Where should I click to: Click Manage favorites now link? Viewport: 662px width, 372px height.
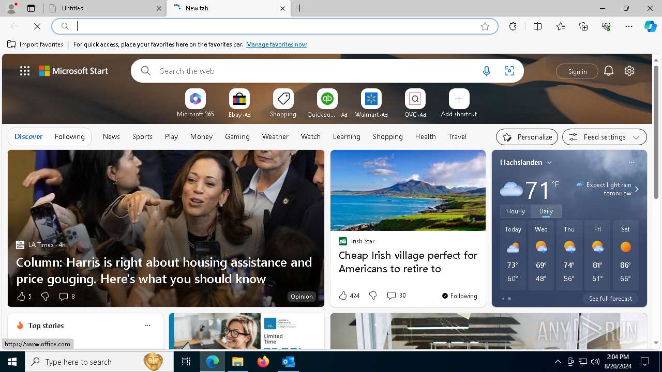click(x=276, y=44)
